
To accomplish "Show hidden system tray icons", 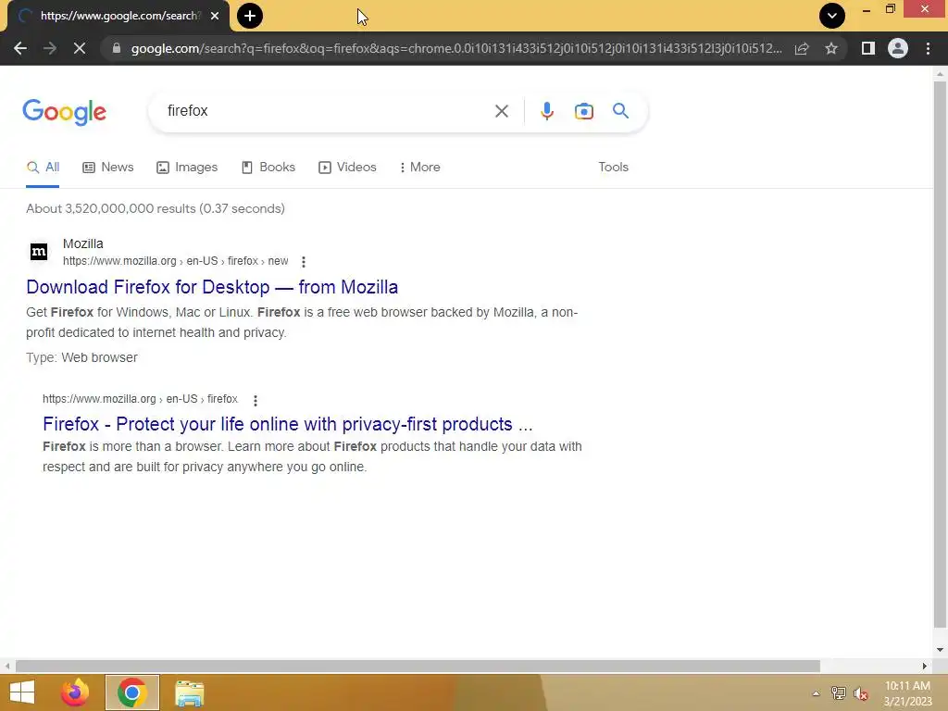I will 816,693.
